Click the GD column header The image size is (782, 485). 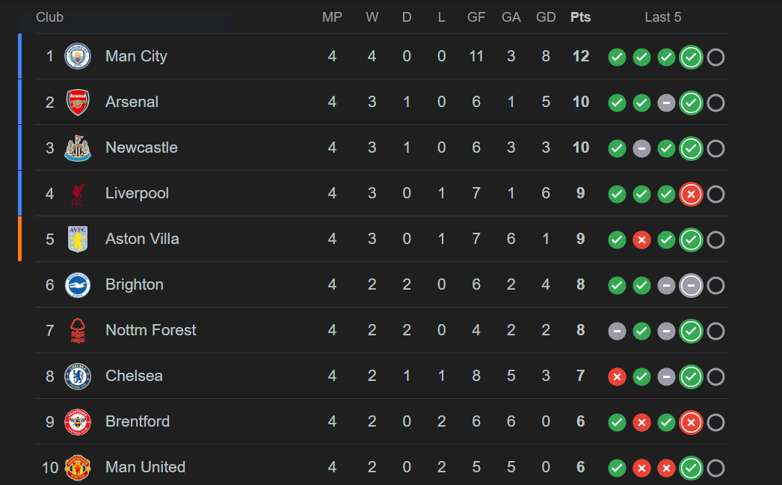click(546, 17)
